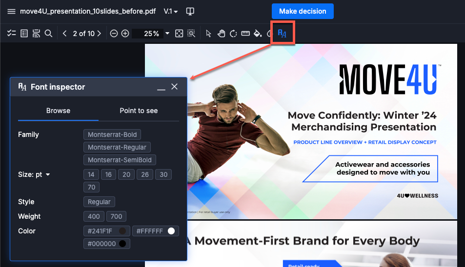Click 'Activewear and accessories' tagline on slide
Screen dimensions: 465x267
point(383,169)
